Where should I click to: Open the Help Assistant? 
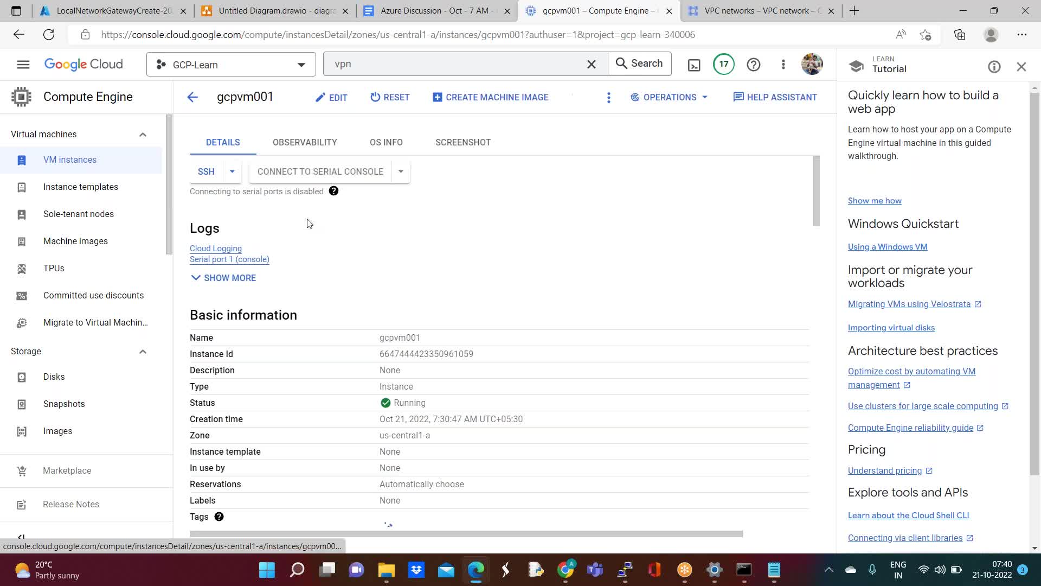pyautogui.click(x=775, y=97)
